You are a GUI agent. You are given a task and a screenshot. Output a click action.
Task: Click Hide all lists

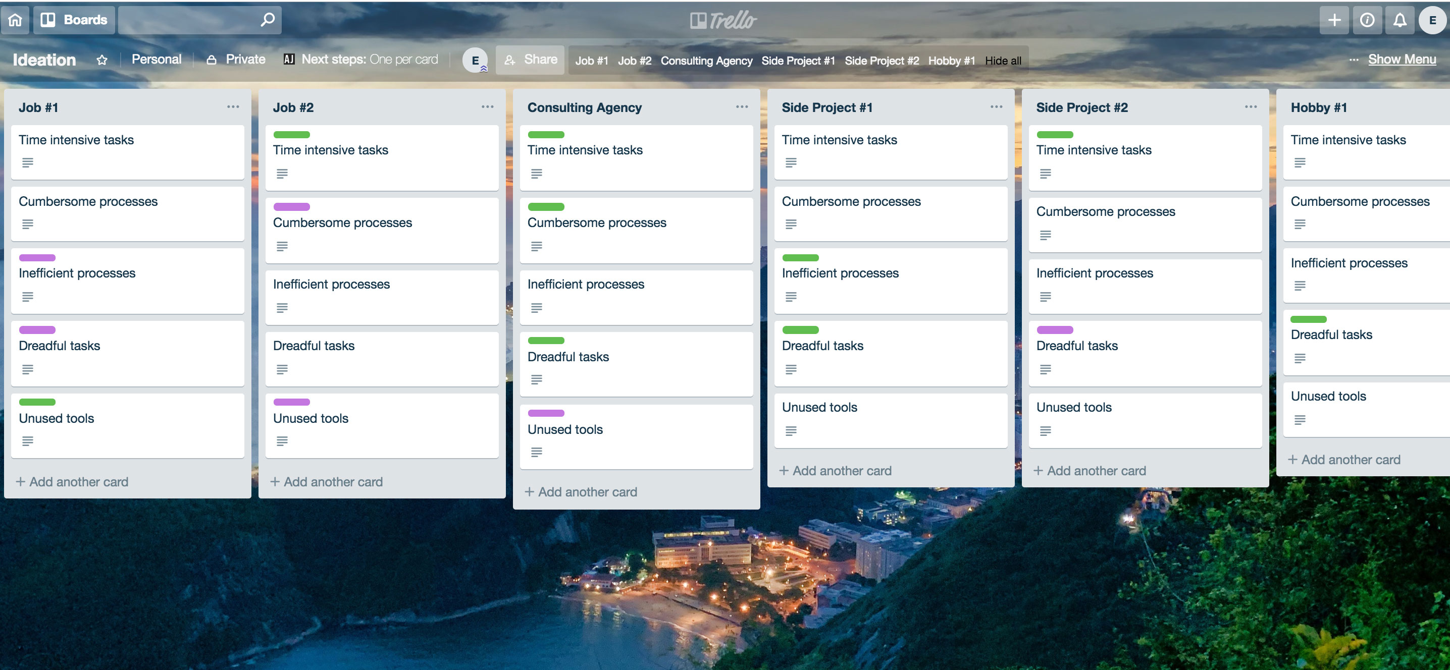click(x=1003, y=60)
